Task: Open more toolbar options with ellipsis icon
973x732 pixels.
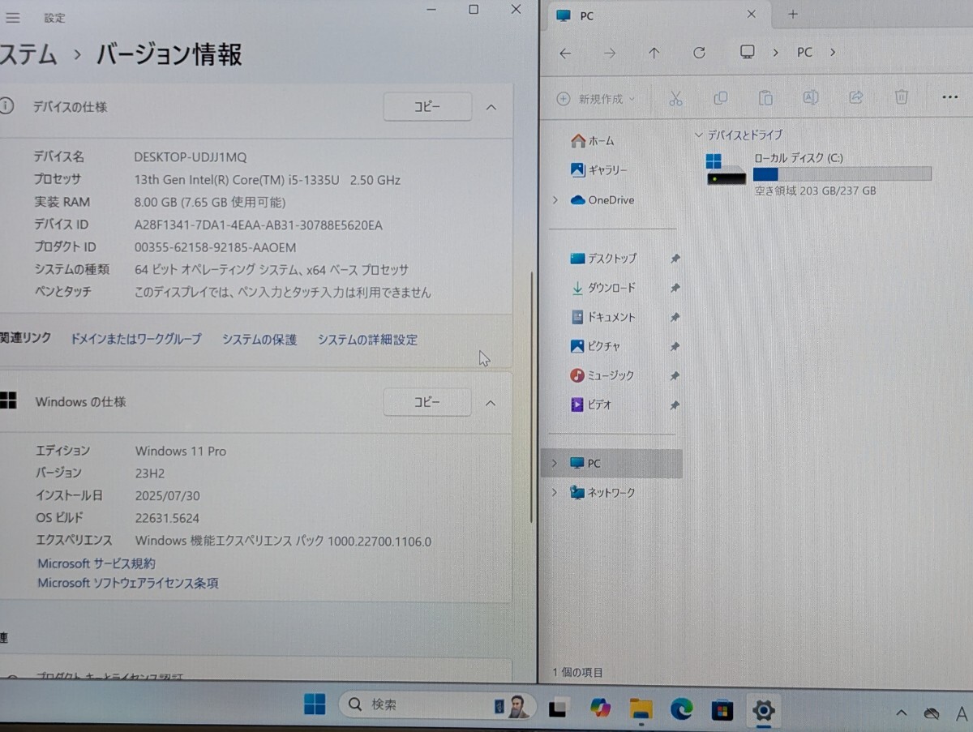Action: (x=949, y=97)
